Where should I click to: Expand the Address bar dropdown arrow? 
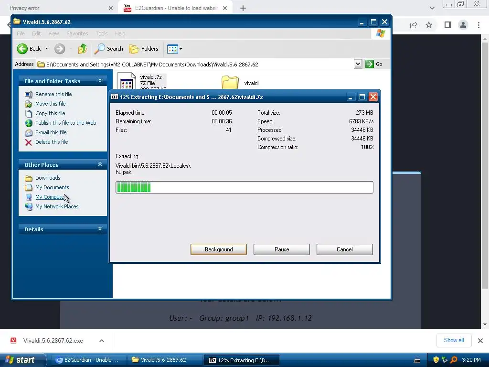click(358, 65)
